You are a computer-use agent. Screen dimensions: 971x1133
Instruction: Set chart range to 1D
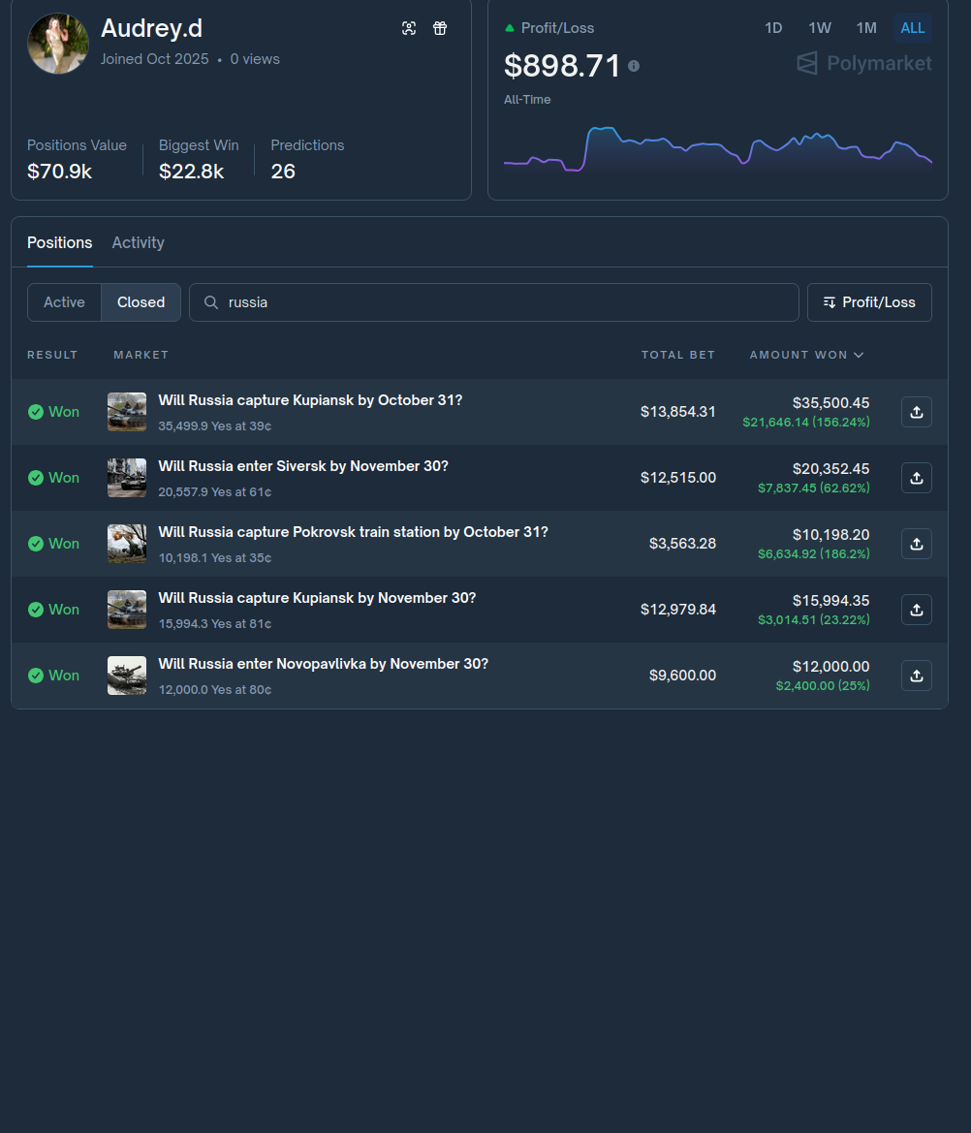click(x=773, y=28)
